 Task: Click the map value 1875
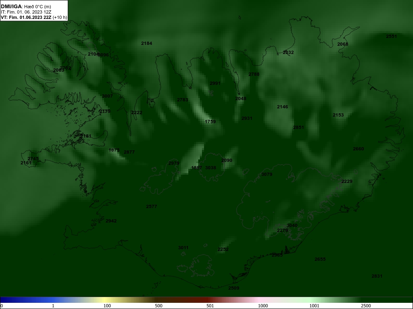[114, 150]
